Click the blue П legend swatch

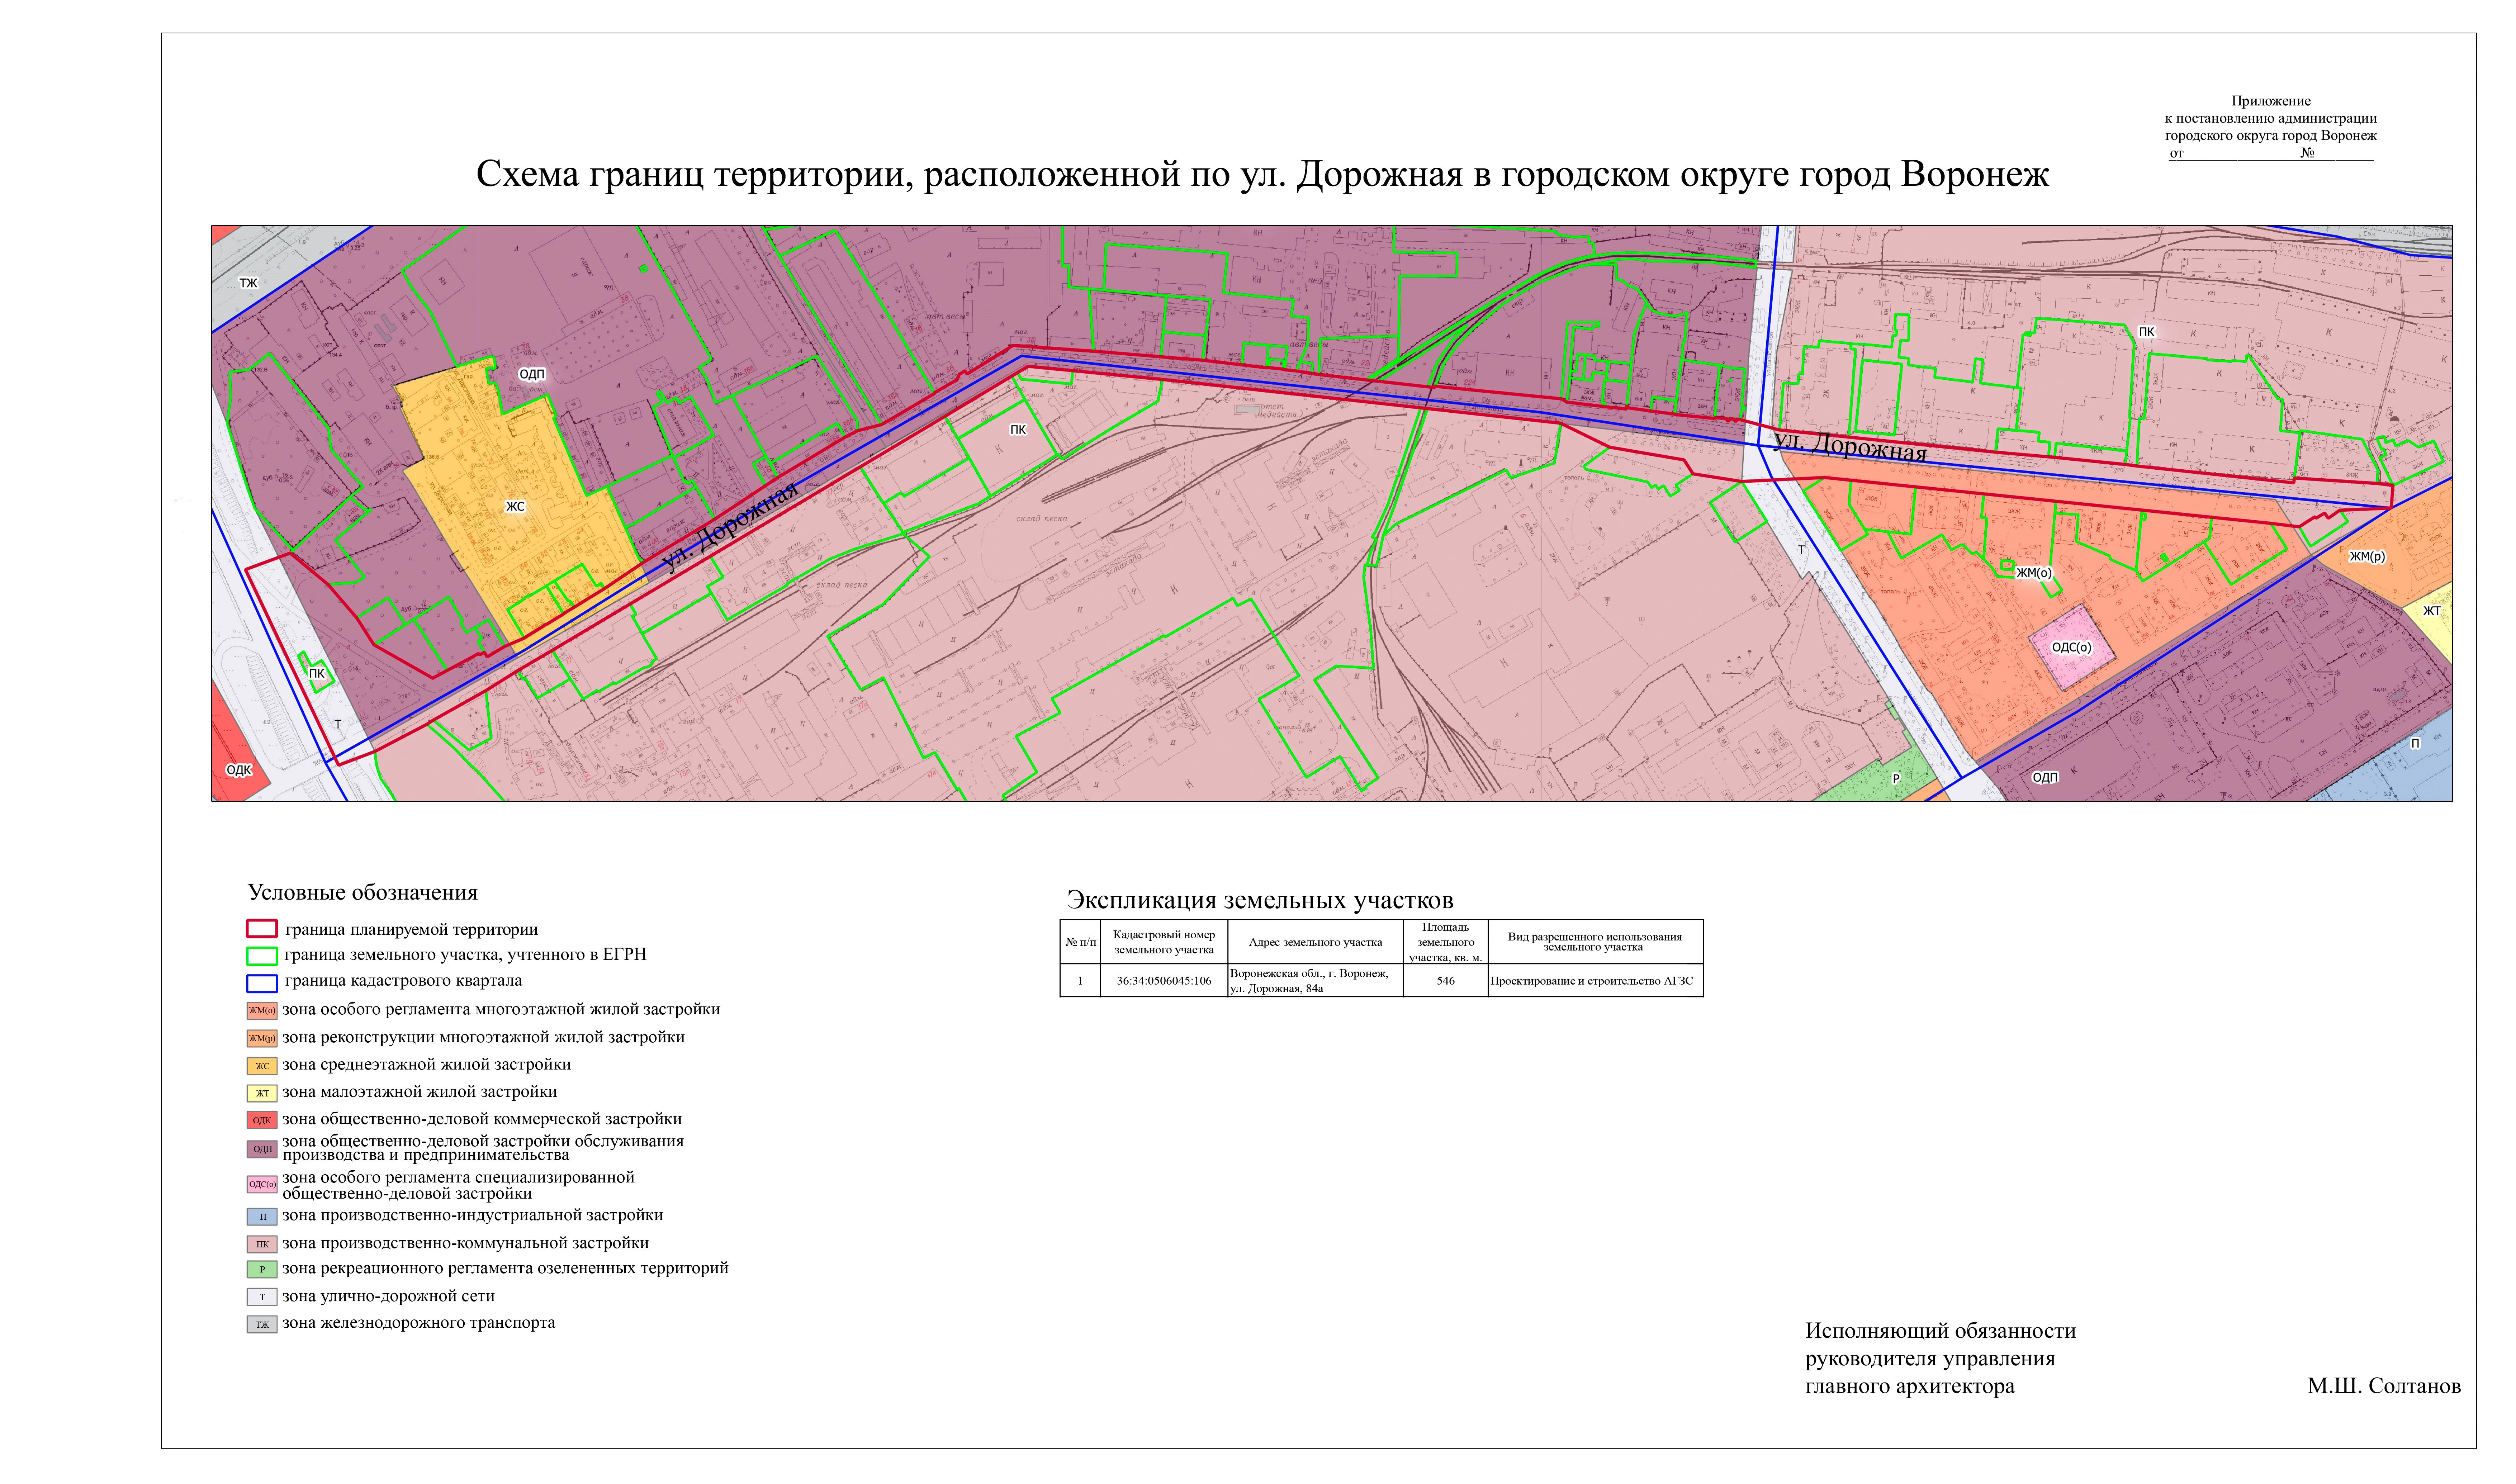[x=262, y=1217]
